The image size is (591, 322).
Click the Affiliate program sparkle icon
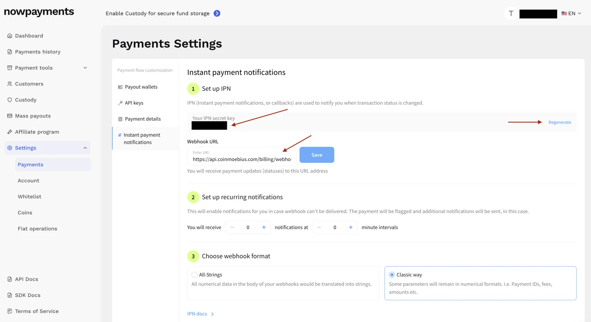(10, 132)
